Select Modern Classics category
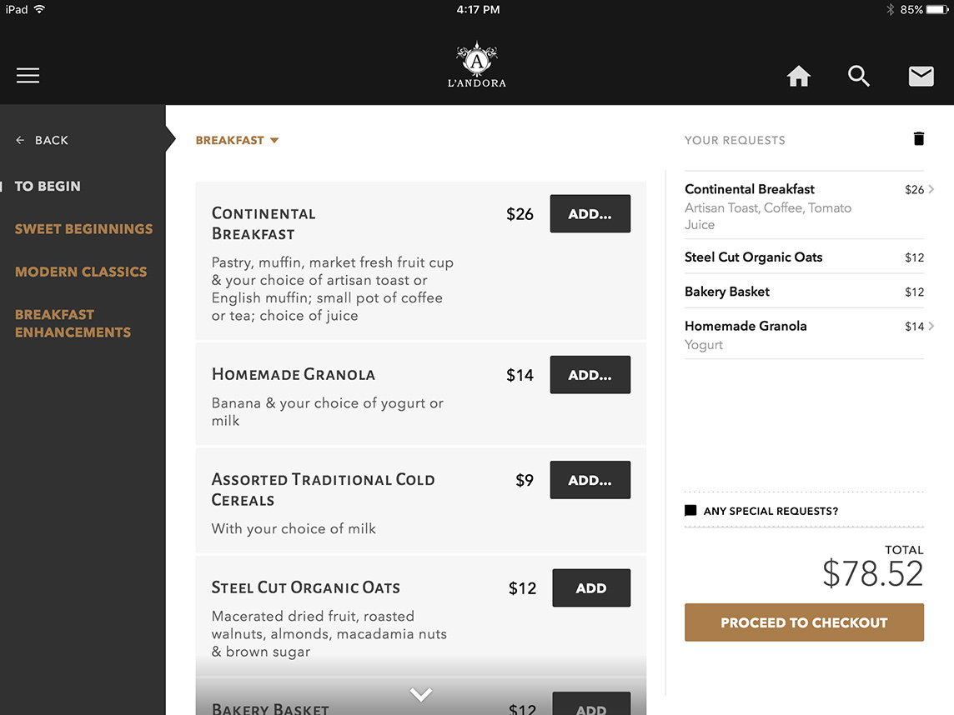 [x=81, y=272]
